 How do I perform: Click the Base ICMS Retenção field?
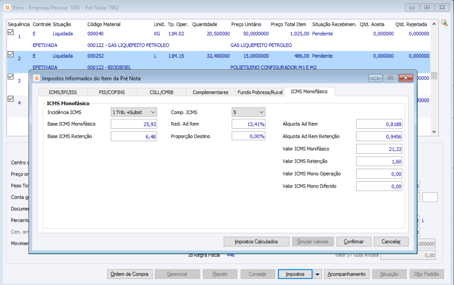(134, 136)
